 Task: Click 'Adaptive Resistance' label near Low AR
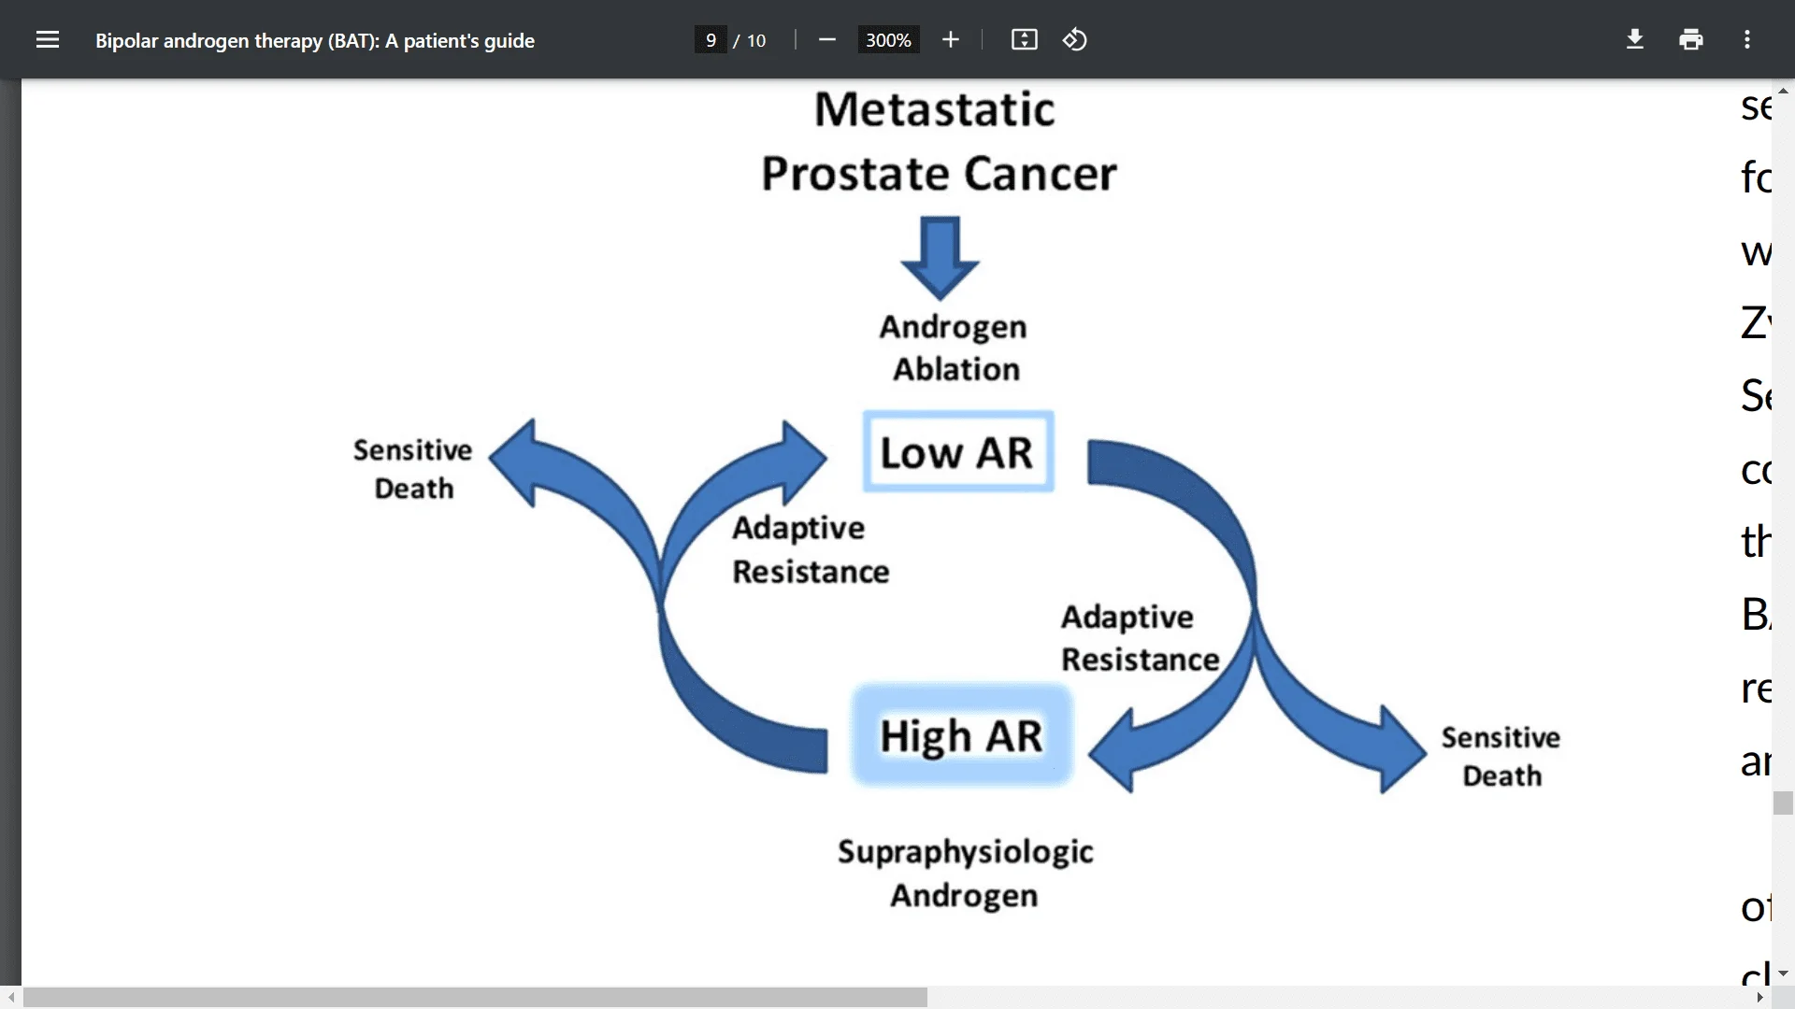point(811,549)
